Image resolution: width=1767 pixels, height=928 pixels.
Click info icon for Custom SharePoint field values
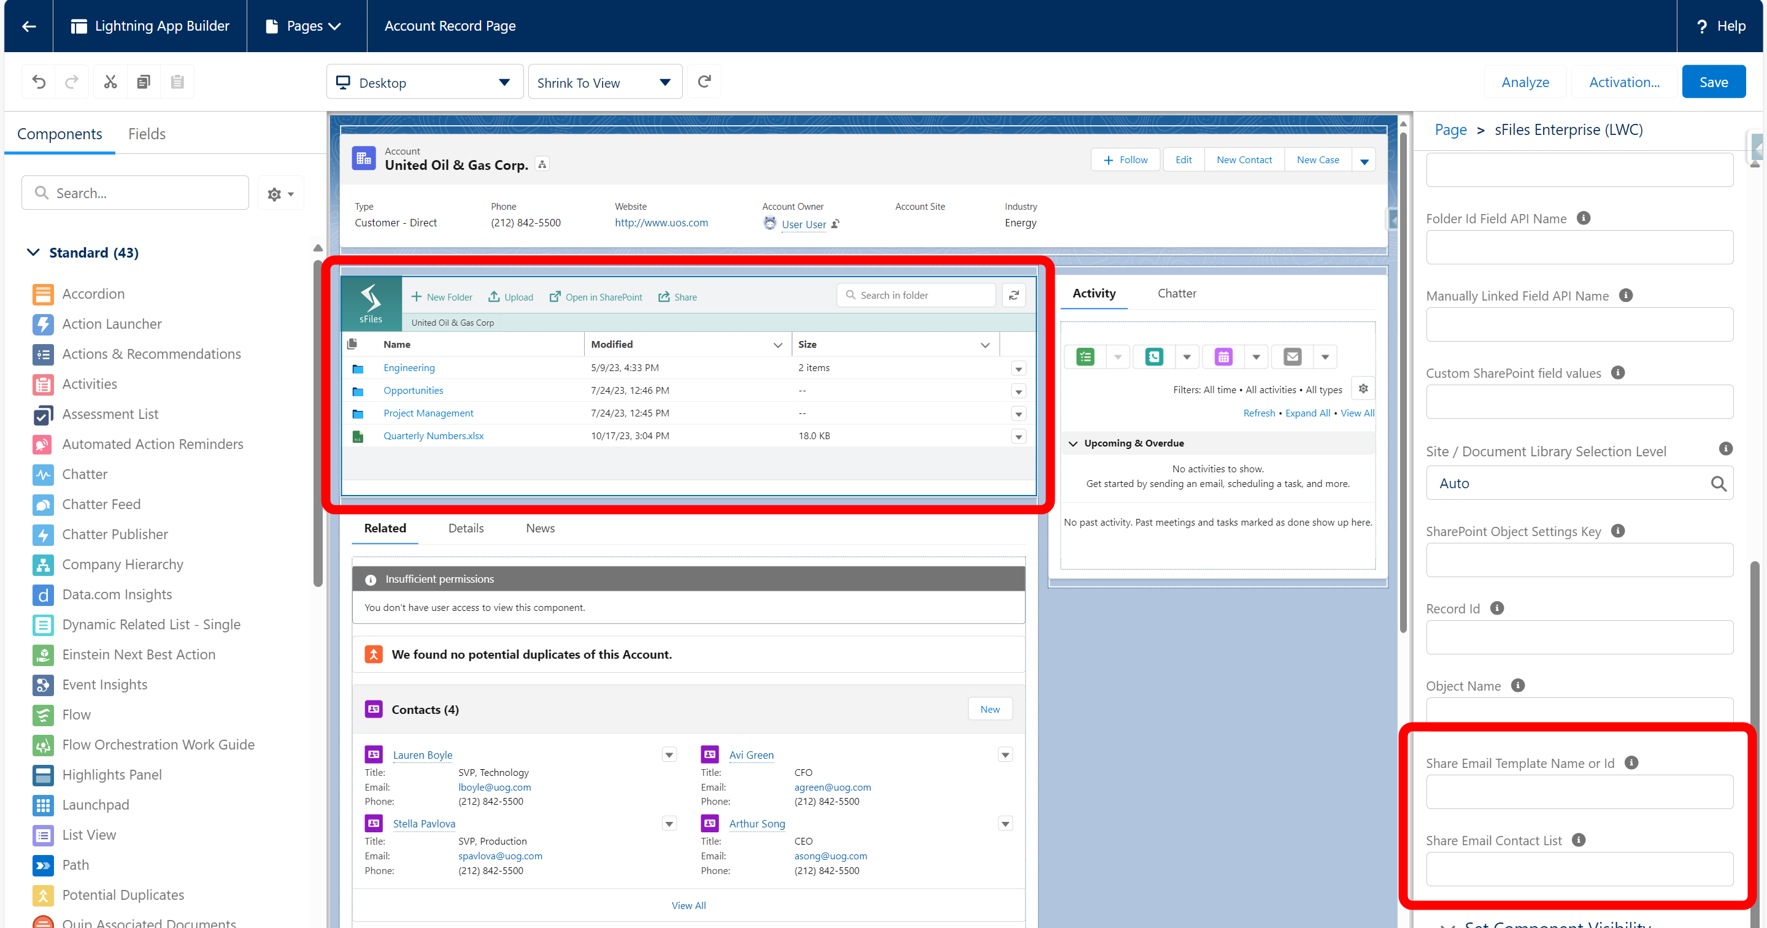click(1618, 373)
